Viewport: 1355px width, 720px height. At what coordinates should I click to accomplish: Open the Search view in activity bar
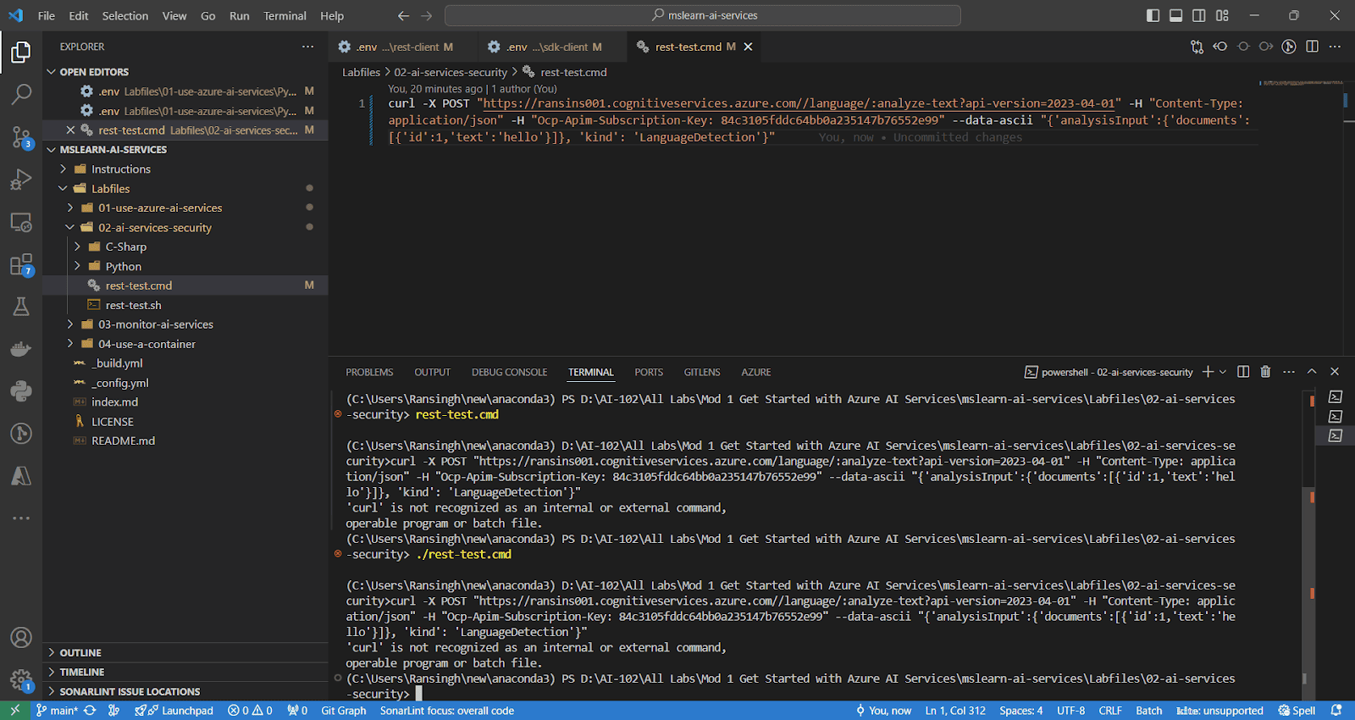point(21,94)
